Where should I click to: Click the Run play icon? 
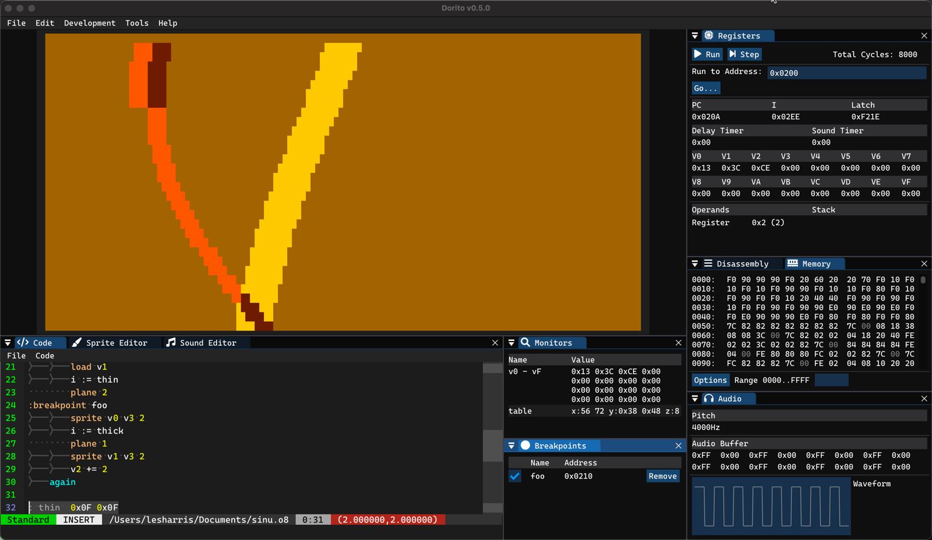pos(698,54)
